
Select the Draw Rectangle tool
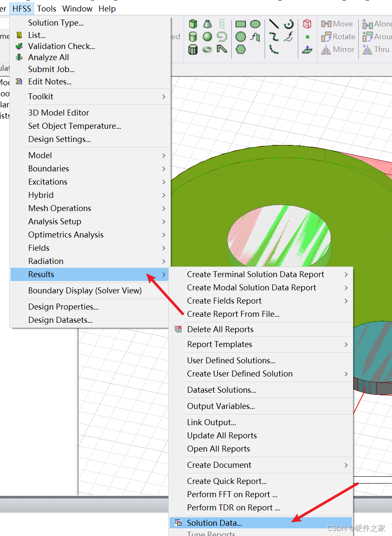(241, 24)
